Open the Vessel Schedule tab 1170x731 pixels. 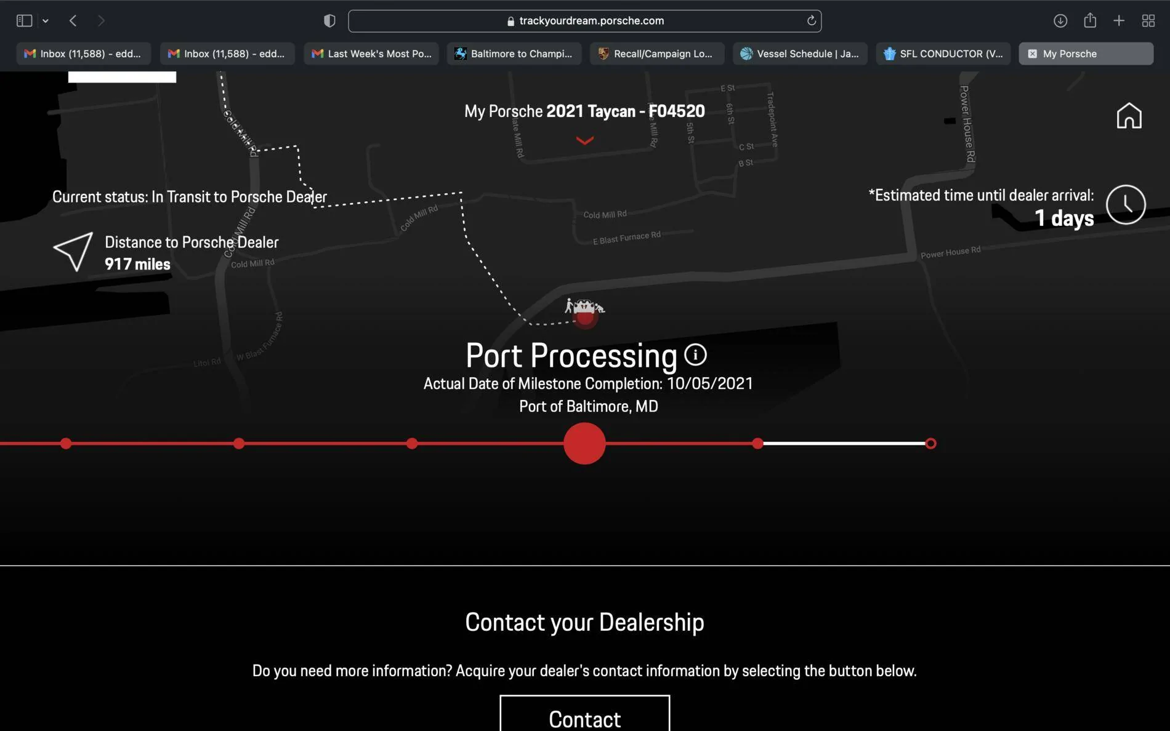[800, 54]
